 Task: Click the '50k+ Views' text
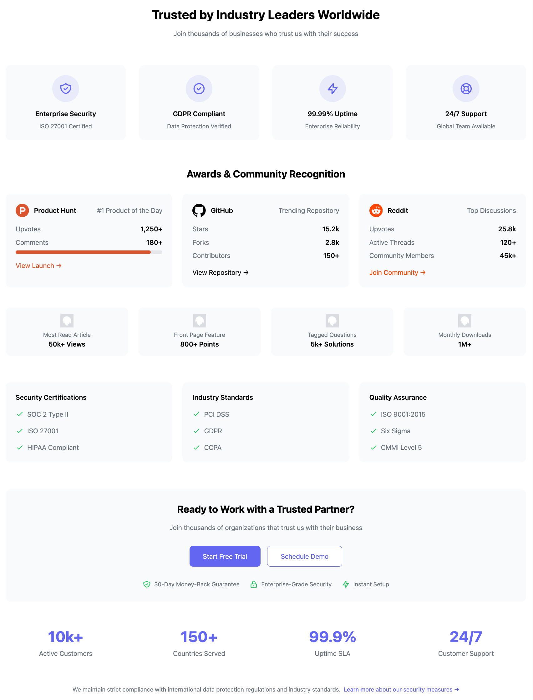pos(67,344)
